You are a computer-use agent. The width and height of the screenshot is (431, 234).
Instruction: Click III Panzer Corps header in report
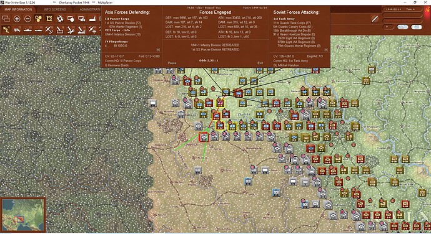(x=117, y=19)
